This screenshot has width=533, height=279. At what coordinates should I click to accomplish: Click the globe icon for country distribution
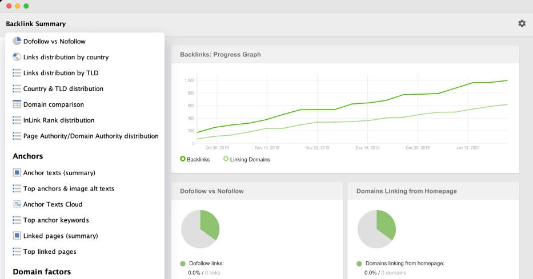(x=17, y=57)
